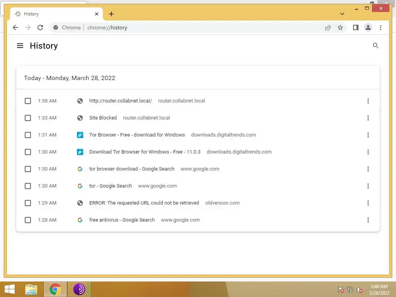Viewport: 396px width, 297px height.
Task: Open the tor - Google Search link
Action: tap(110, 186)
